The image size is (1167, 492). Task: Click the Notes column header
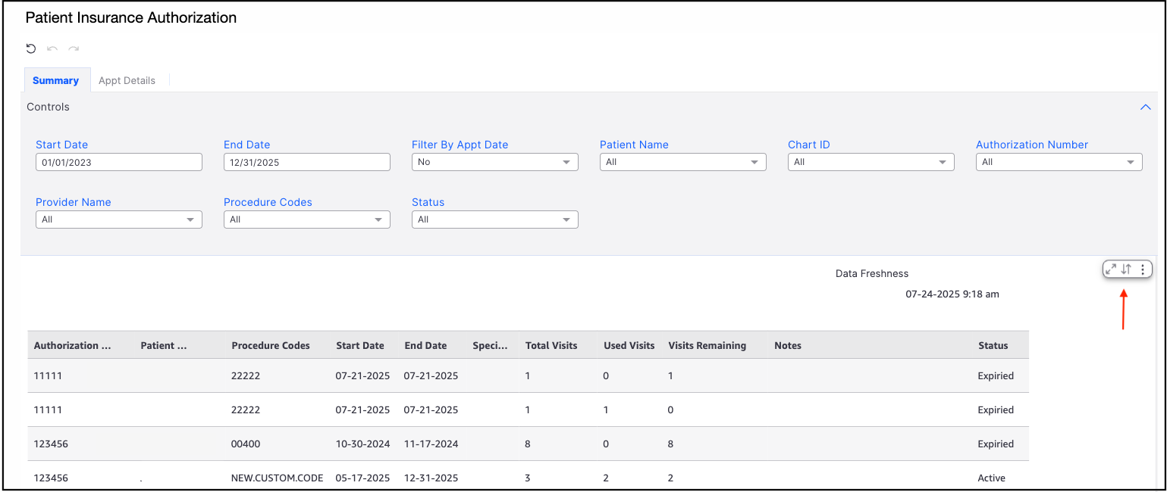pos(788,345)
